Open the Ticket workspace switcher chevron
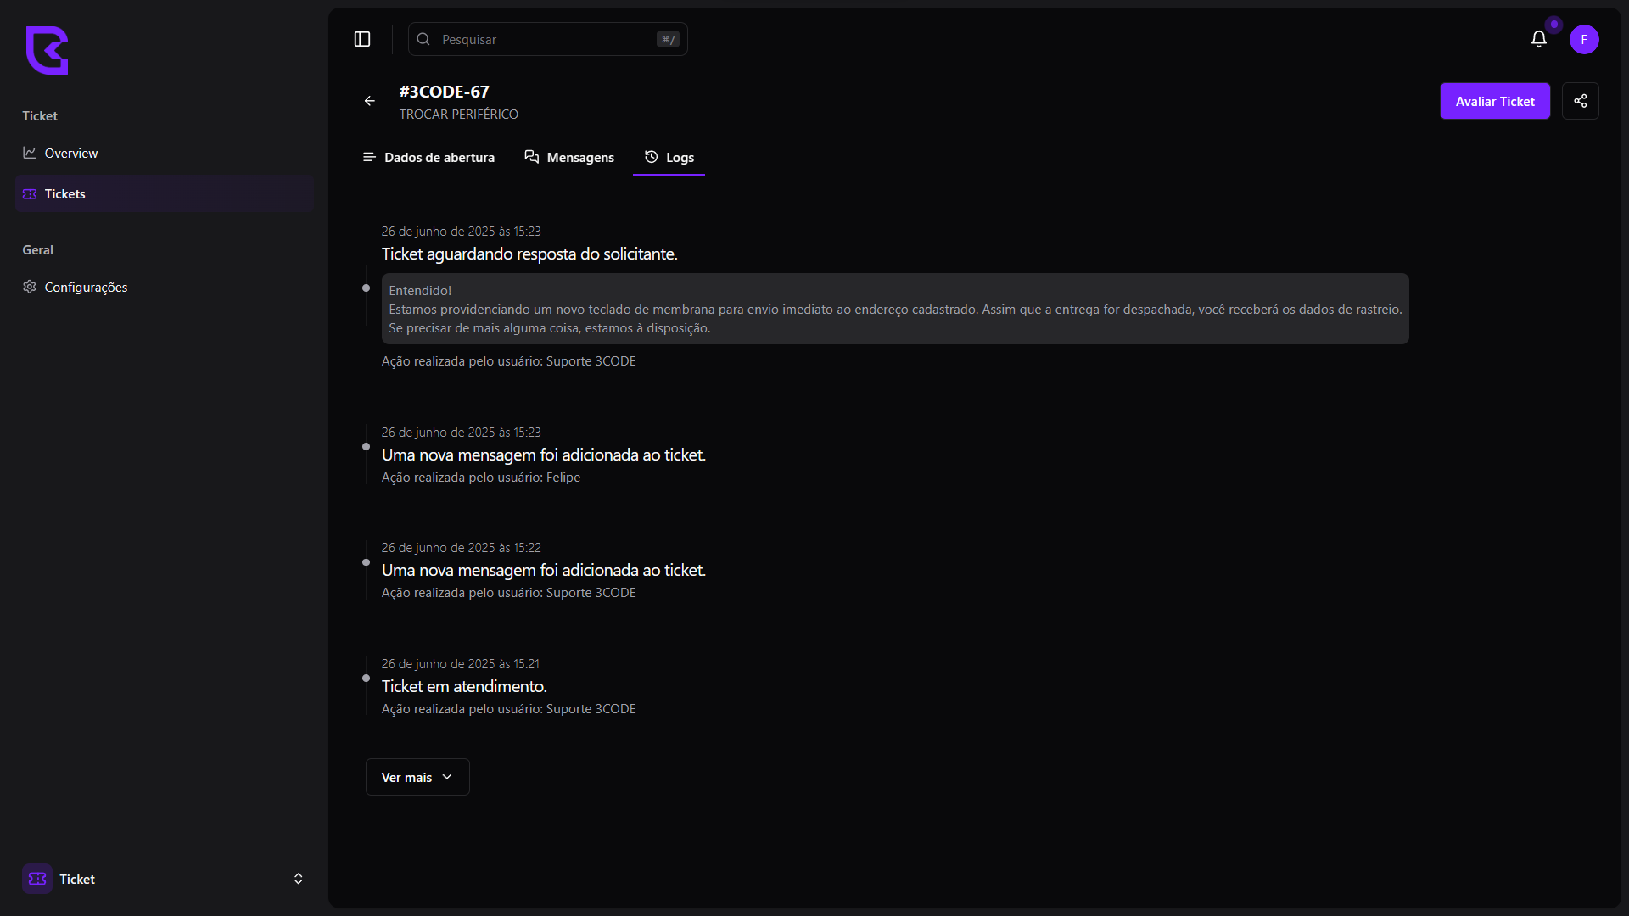 coord(298,879)
